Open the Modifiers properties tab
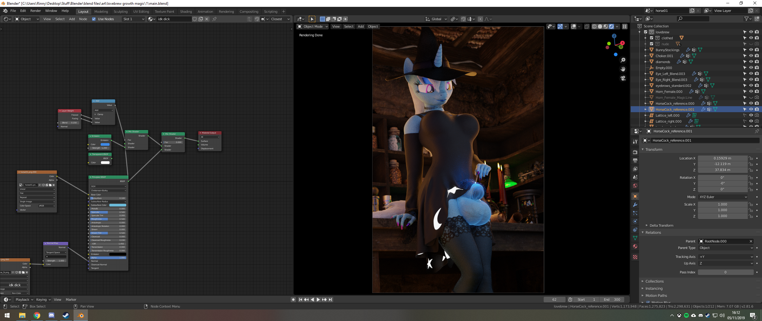Viewport: 762px width, 321px height. pos(635,205)
